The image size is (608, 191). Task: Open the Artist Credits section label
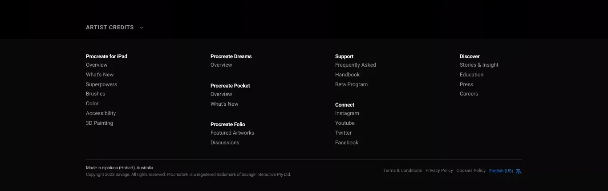(x=110, y=28)
